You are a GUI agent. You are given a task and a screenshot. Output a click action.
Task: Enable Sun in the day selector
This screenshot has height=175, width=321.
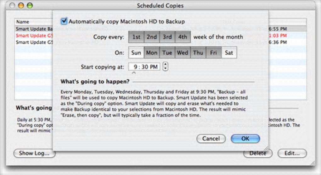(136, 52)
